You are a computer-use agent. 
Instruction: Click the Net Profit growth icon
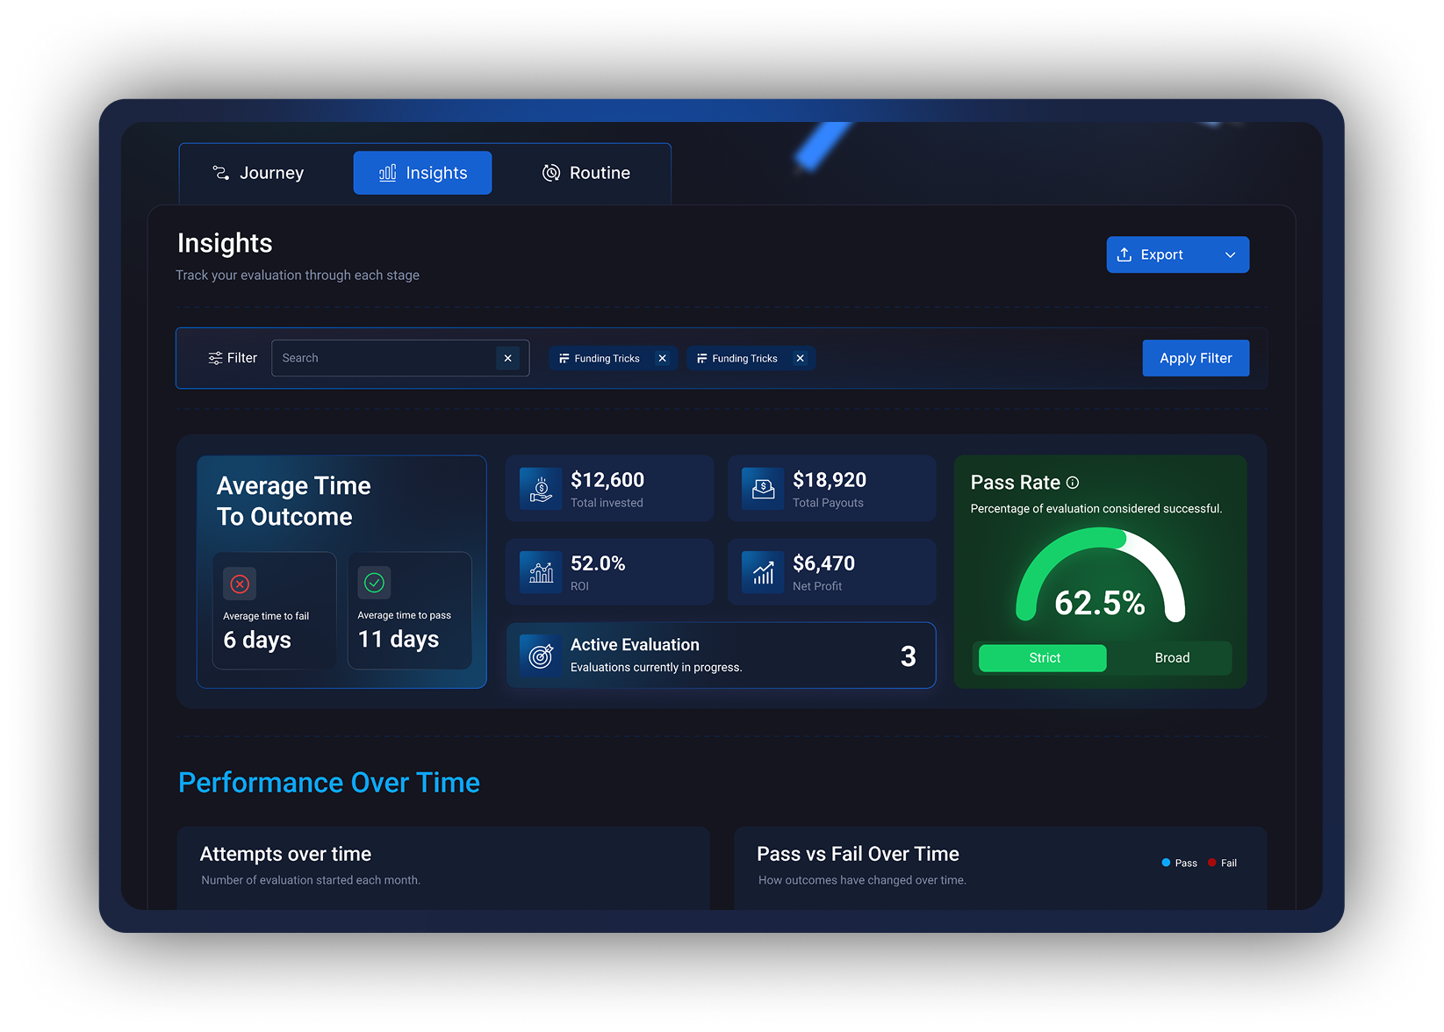pyautogui.click(x=763, y=572)
